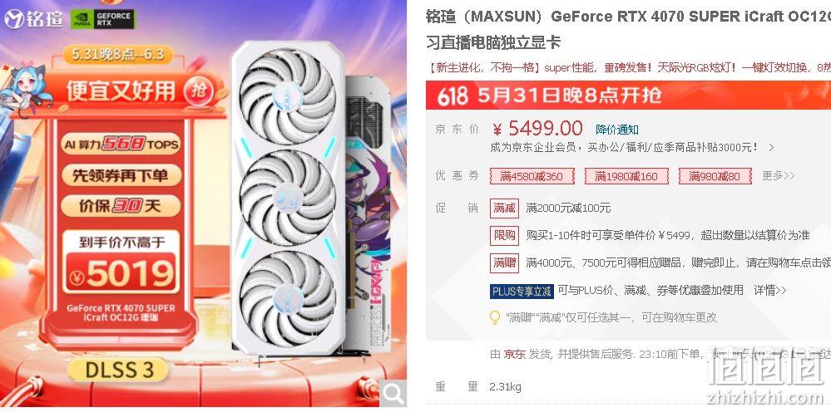Click the lightbulb tip icon
The width and height of the screenshot is (831, 412).
tap(494, 317)
